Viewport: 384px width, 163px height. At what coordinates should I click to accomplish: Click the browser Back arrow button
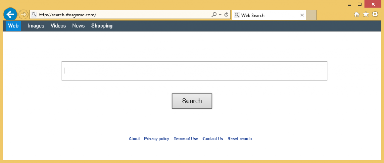pyautogui.click(x=10, y=15)
